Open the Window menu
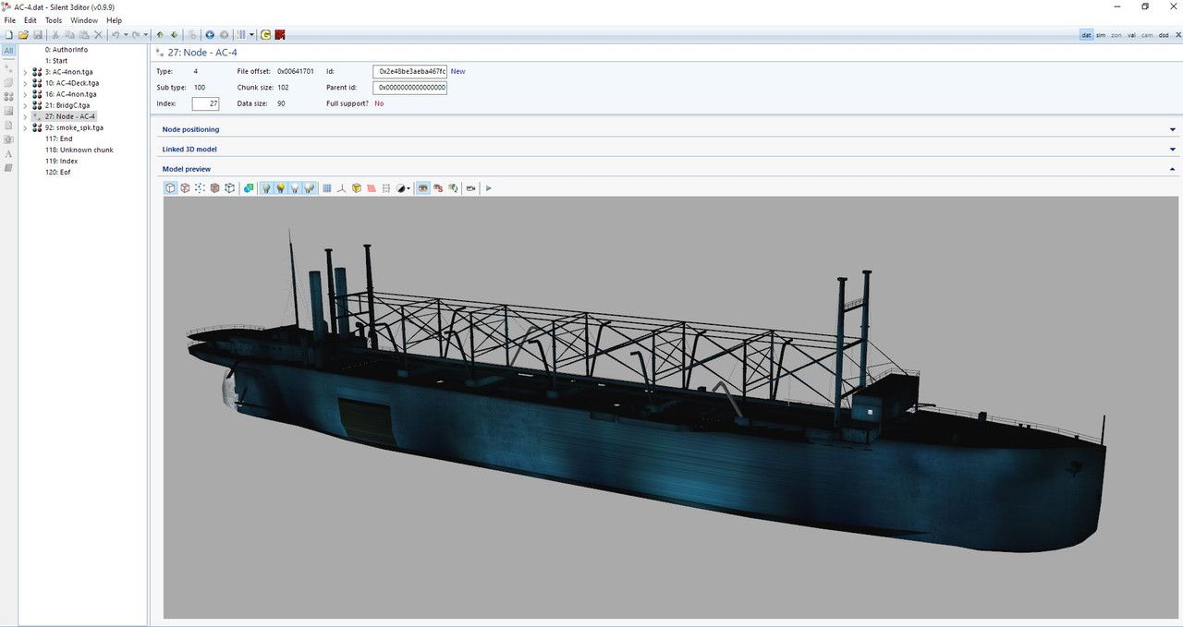Screen dimensions: 1183x627 84,20
